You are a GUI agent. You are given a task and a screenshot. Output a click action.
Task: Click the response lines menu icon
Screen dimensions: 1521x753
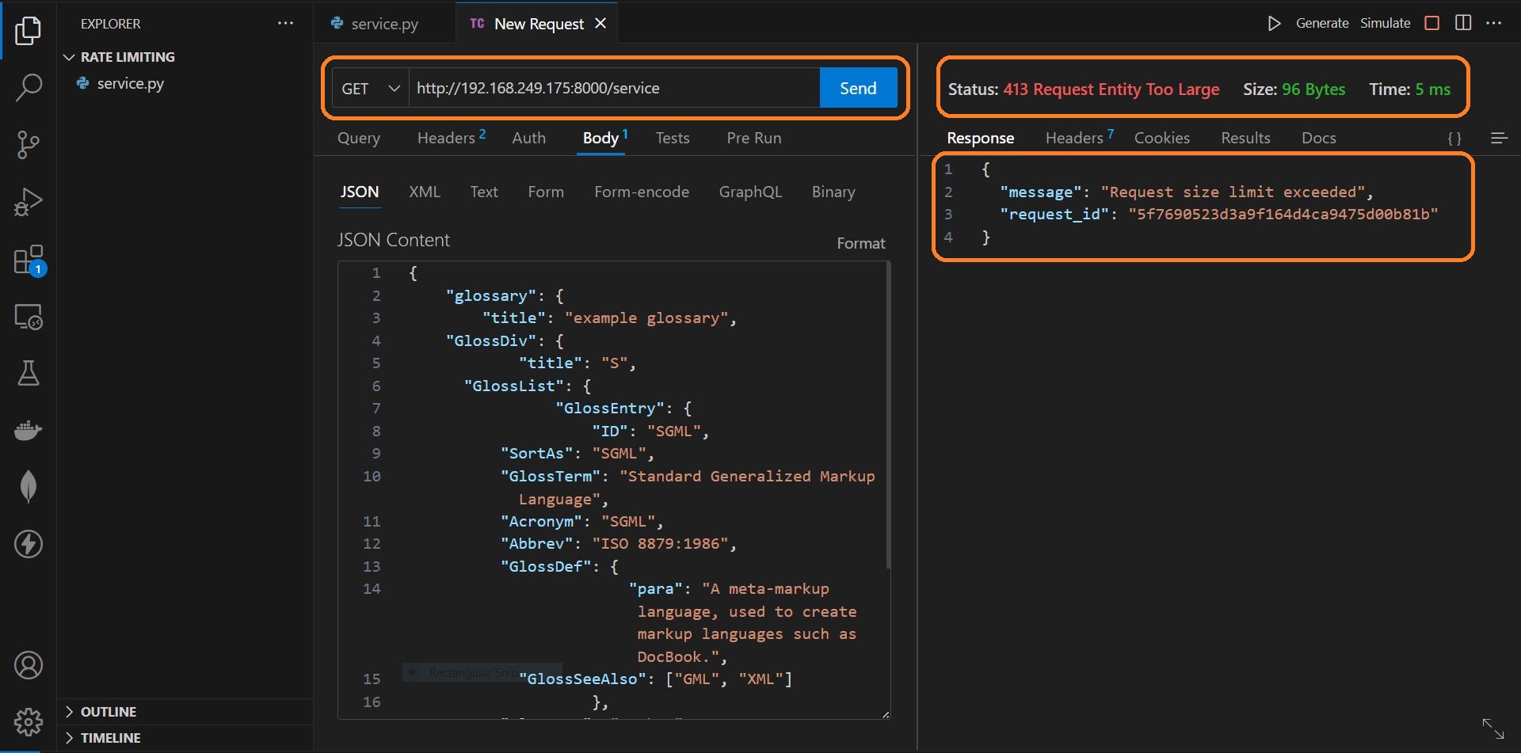[1499, 139]
